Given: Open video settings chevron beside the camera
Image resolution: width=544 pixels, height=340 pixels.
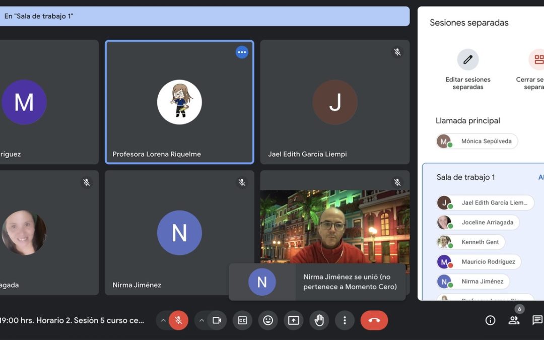Looking at the screenshot, I should coord(201,320).
